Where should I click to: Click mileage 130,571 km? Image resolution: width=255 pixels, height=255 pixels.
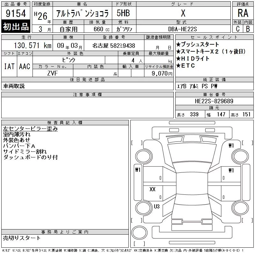(33, 45)
